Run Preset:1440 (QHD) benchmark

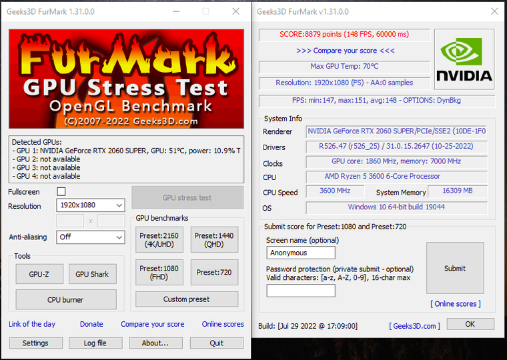(x=214, y=240)
